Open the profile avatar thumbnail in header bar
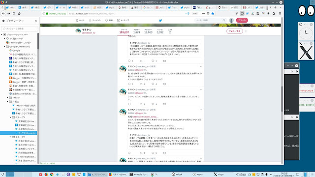315x177 pixels. coord(78,31)
